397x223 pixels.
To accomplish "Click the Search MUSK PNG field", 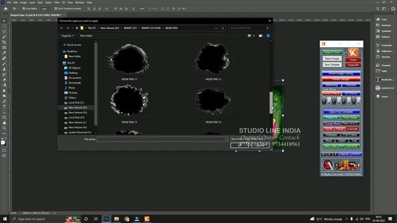I will pos(249,28).
